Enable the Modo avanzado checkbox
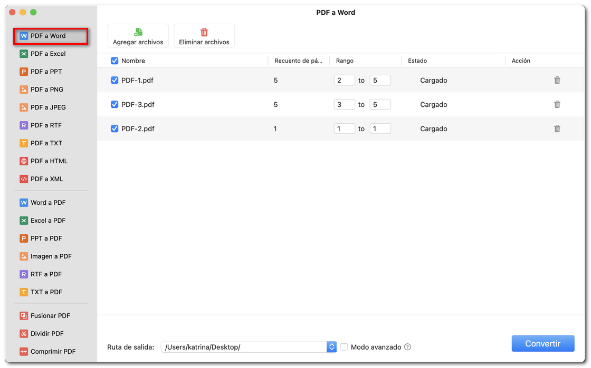 tap(344, 347)
